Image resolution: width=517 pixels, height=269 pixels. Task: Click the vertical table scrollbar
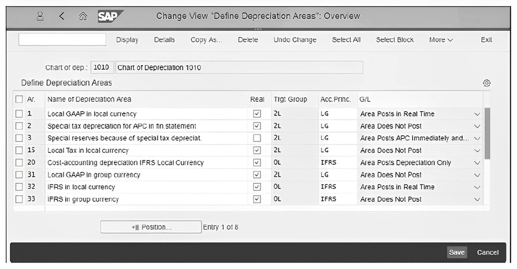point(486,134)
